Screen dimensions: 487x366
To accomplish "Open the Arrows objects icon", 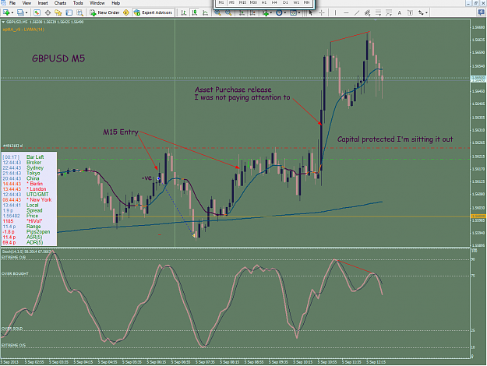I will click(x=421, y=12).
